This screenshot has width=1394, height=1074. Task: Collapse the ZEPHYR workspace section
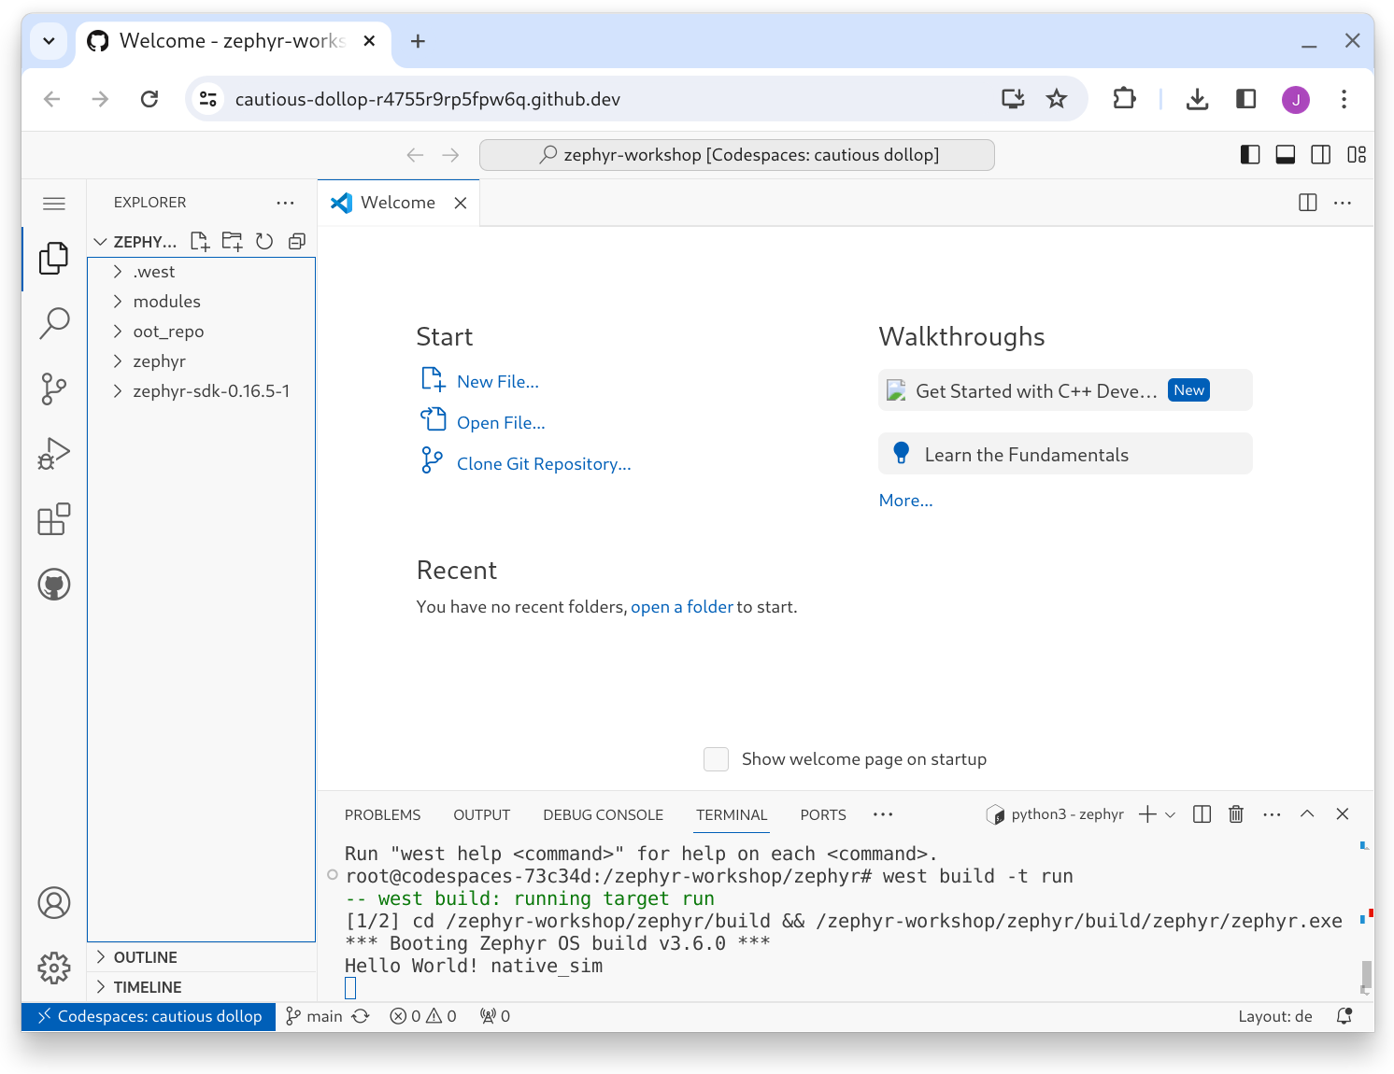tap(100, 241)
